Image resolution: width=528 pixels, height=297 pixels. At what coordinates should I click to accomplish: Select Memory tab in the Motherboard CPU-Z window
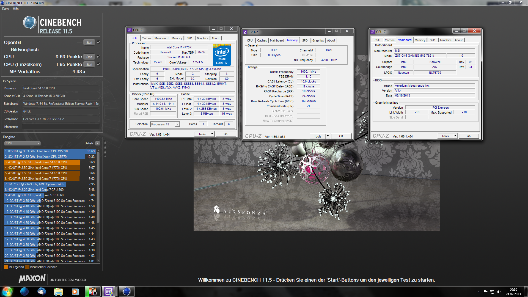point(420,40)
